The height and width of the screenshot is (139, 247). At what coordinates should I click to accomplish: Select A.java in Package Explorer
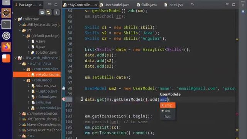(x=41, y=41)
